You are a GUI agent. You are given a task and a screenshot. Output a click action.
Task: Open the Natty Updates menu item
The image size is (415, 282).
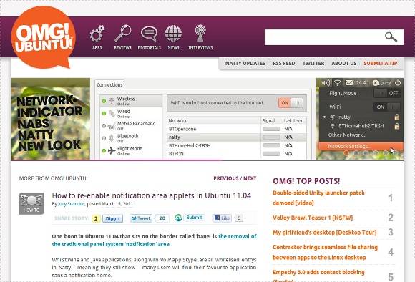point(245,63)
